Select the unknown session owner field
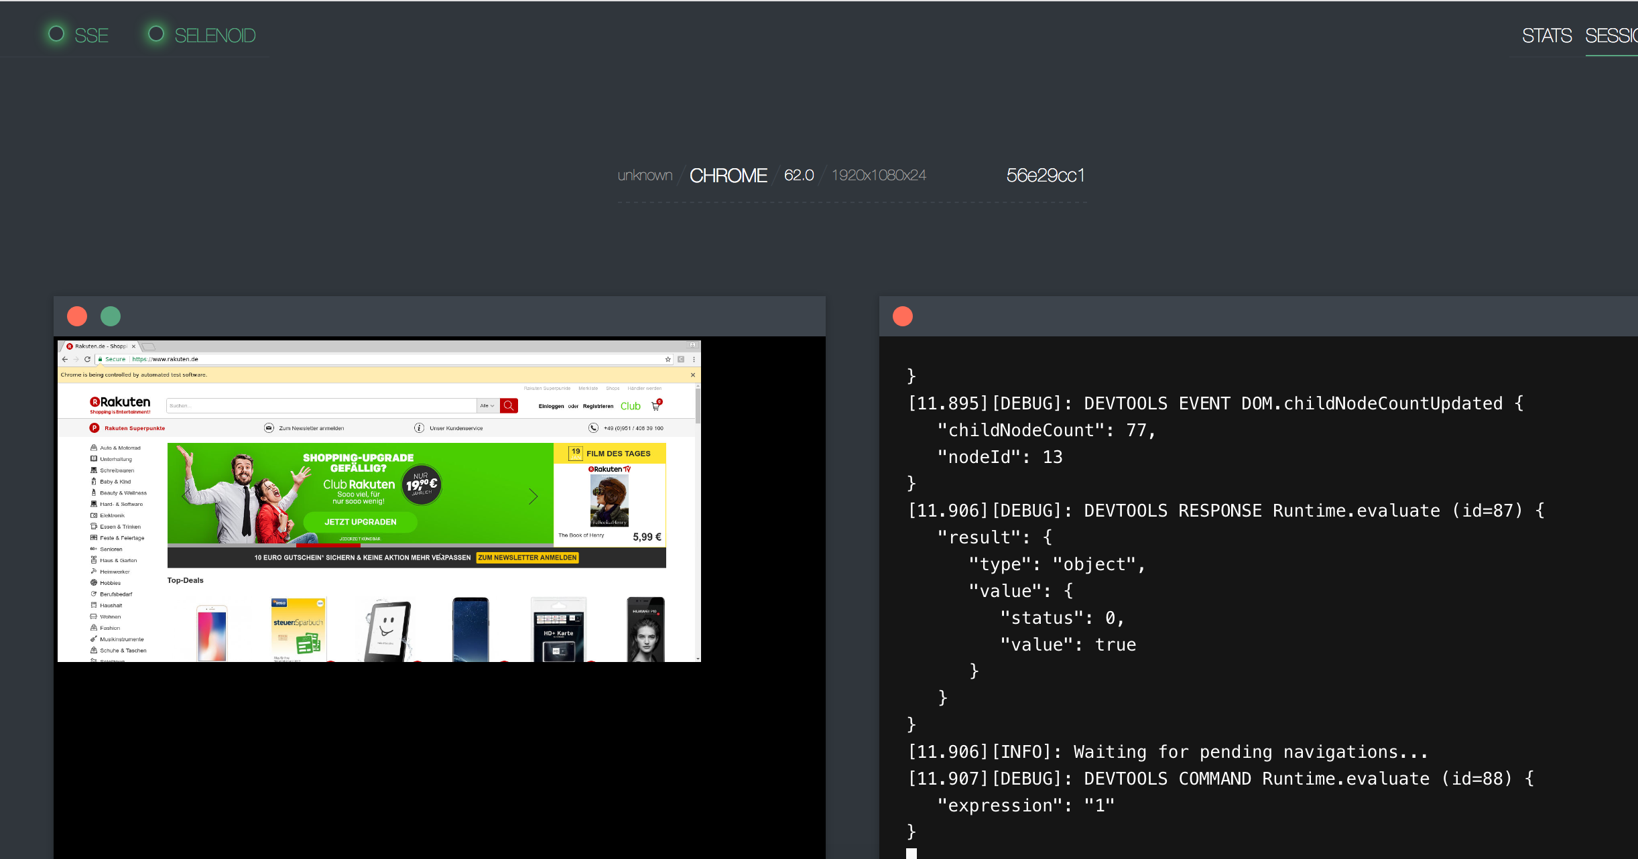 tap(643, 174)
